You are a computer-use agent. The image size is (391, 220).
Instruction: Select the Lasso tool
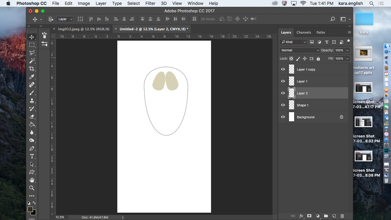click(x=32, y=53)
